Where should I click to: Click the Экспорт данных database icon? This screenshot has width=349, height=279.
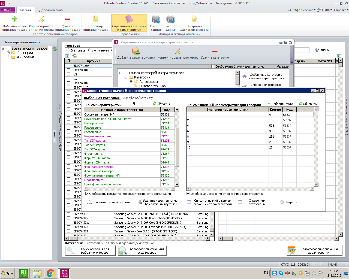click(x=171, y=19)
